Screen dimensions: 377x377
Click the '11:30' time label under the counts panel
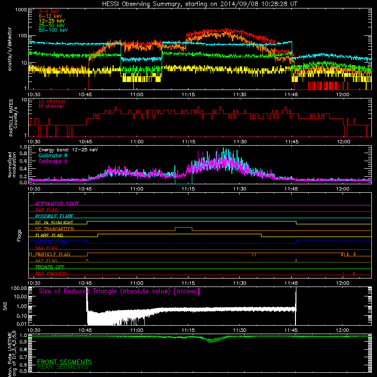(240, 95)
